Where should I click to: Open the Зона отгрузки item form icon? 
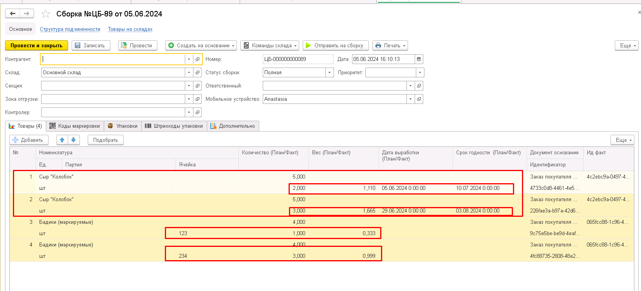pos(198,99)
